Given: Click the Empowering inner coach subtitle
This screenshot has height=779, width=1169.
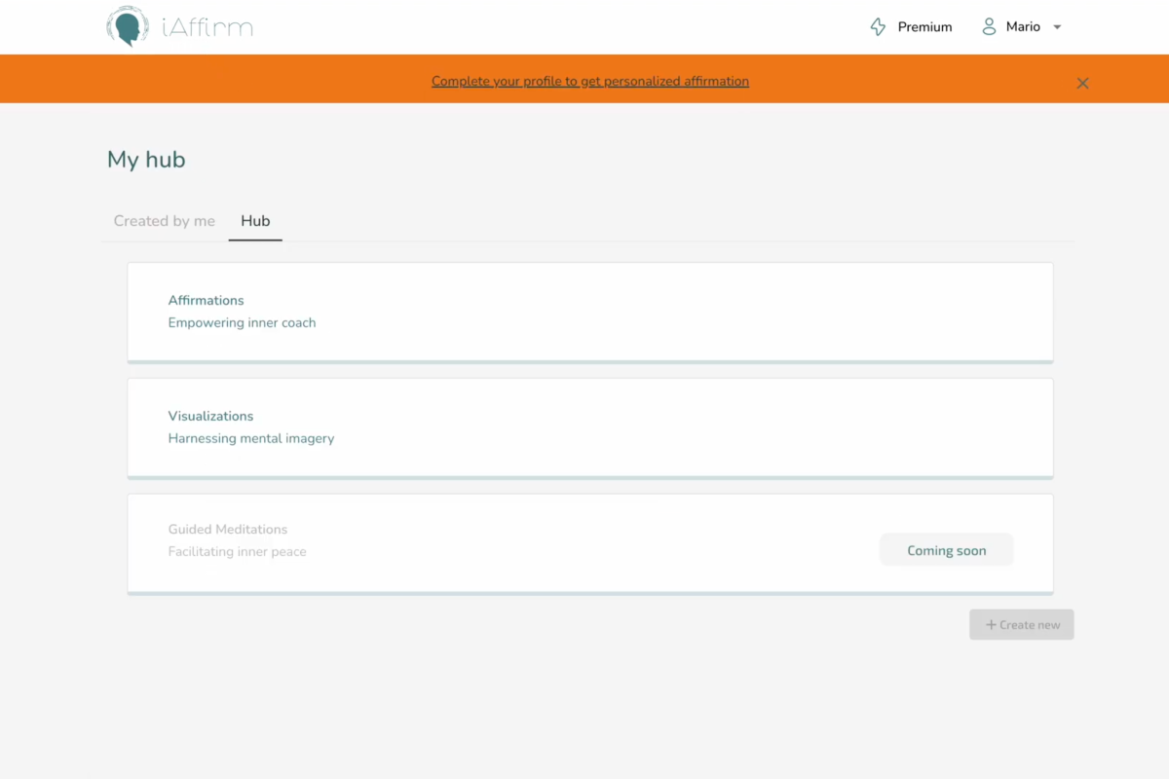Looking at the screenshot, I should pyautogui.click(x=242, y=322).
